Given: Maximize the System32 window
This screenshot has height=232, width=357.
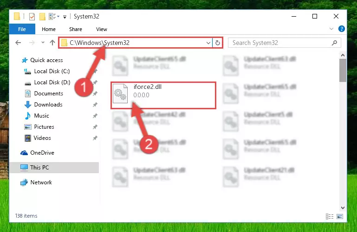Looking at the screenshot, I should pyautogui.click(x=315, y=16).
